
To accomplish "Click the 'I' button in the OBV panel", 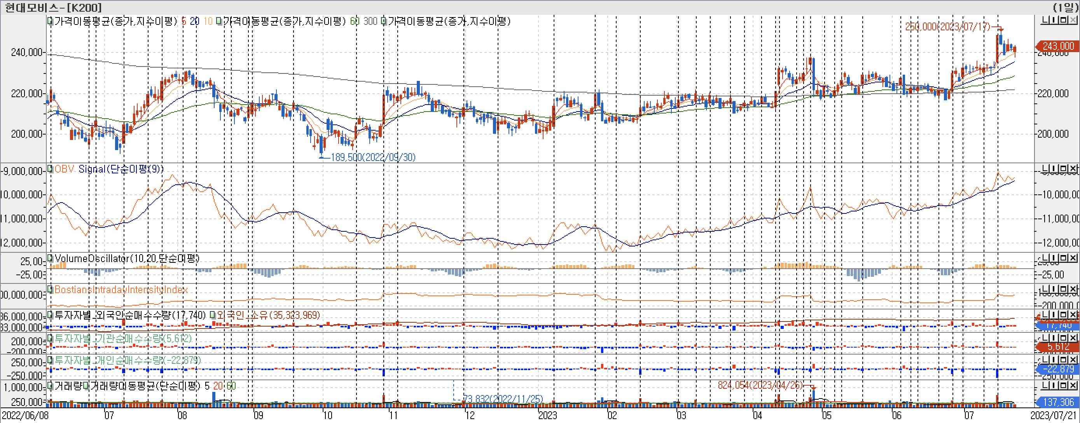I will tap(1054, 168).
